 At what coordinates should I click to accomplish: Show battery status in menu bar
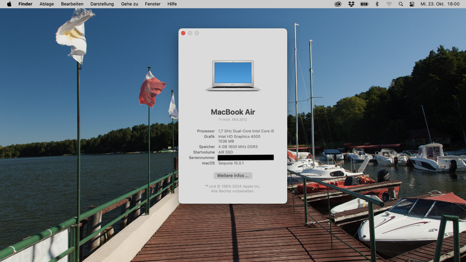tap(364, 4)
